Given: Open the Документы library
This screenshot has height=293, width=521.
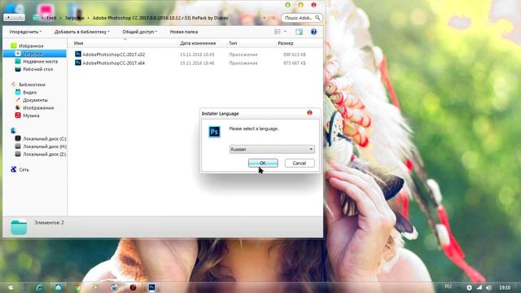Looking at the screenshot, I should [35, 100].
